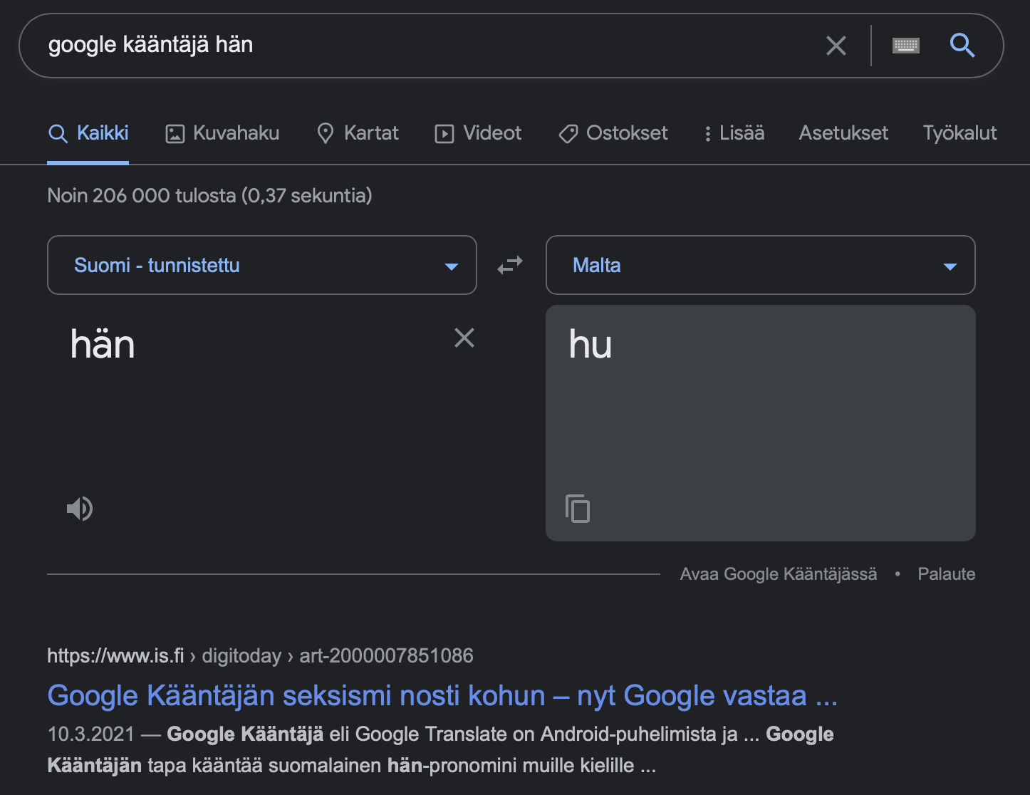Copy the translation "hu" to clipboard
This screenshot has height=795, width=1030.
[578, 509]
